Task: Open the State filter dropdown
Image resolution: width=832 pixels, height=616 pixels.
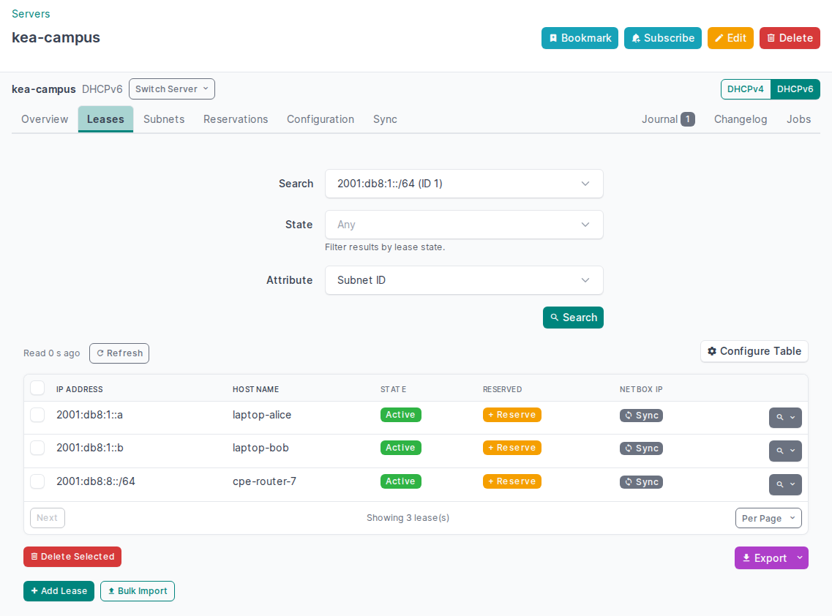Action: 464,225
